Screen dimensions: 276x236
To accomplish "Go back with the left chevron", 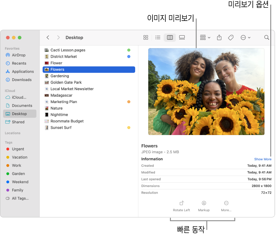I will point(48,37).
